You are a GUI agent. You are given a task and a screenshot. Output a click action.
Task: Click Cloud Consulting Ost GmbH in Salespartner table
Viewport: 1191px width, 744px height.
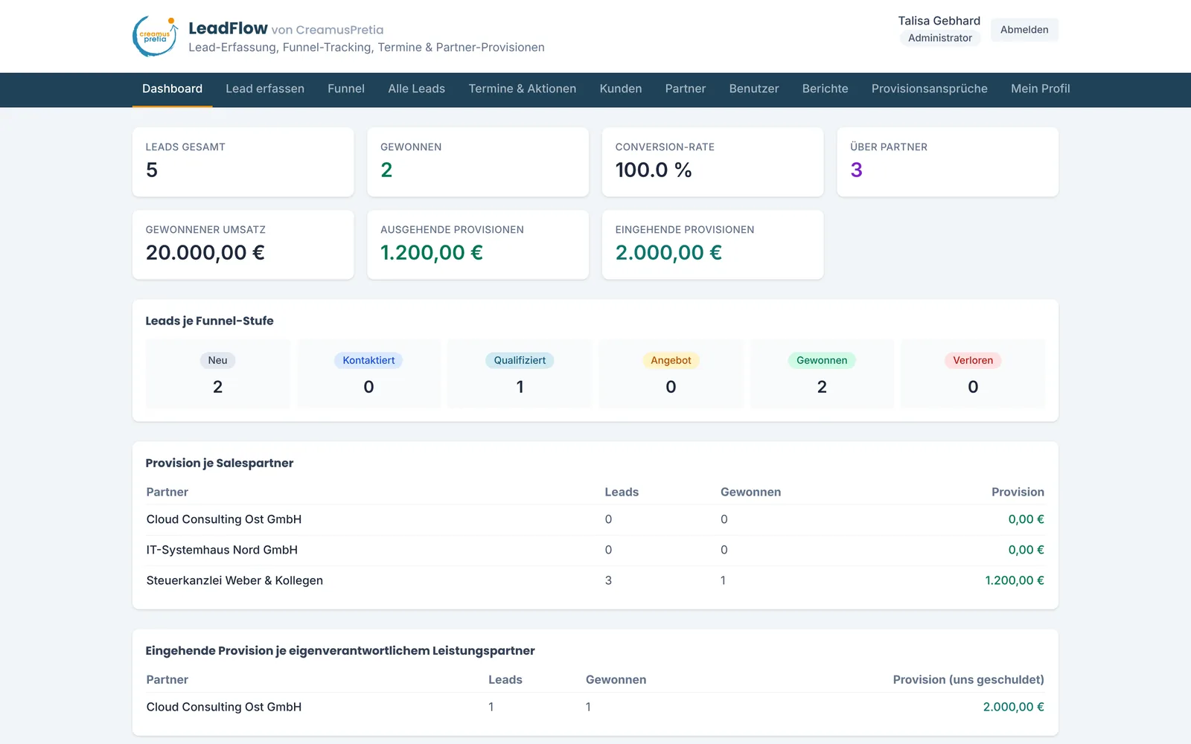224,519
